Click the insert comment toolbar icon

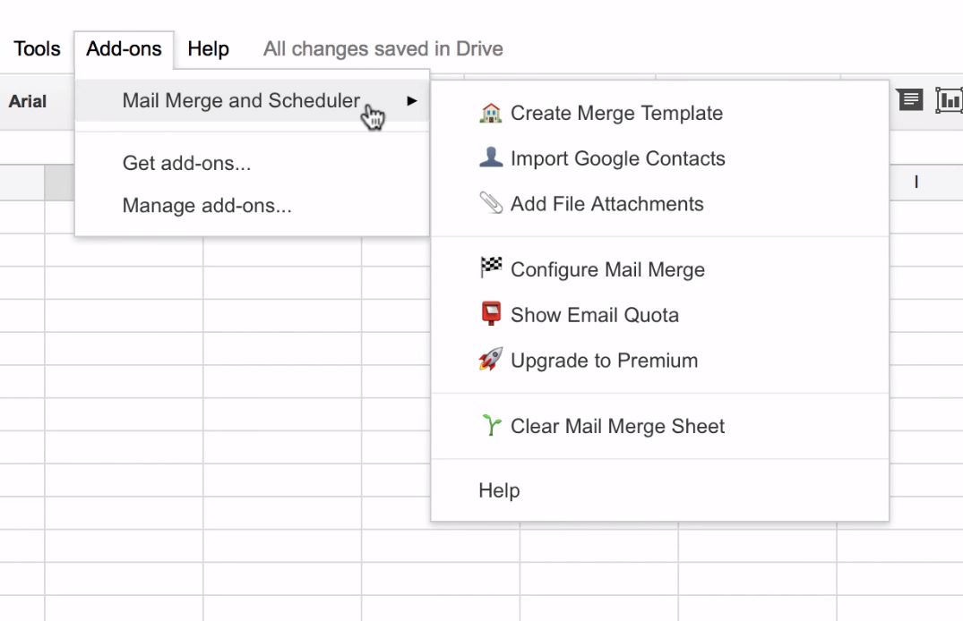point(909,99)
